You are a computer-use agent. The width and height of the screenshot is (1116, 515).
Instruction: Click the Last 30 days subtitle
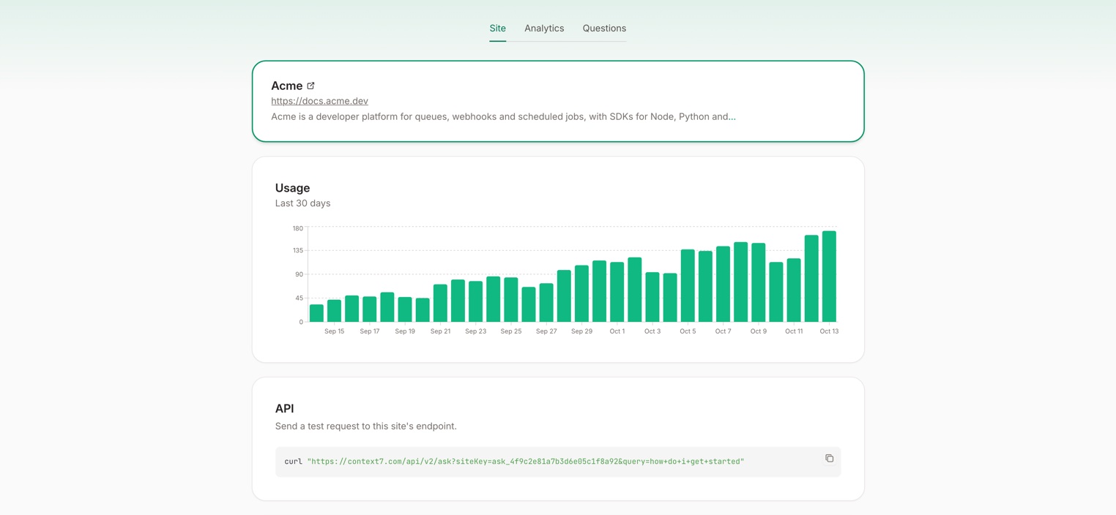pos(302,203)
